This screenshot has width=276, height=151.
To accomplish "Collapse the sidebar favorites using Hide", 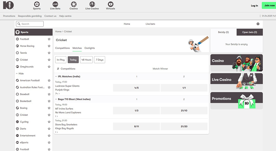I will (x=20, y=74).
